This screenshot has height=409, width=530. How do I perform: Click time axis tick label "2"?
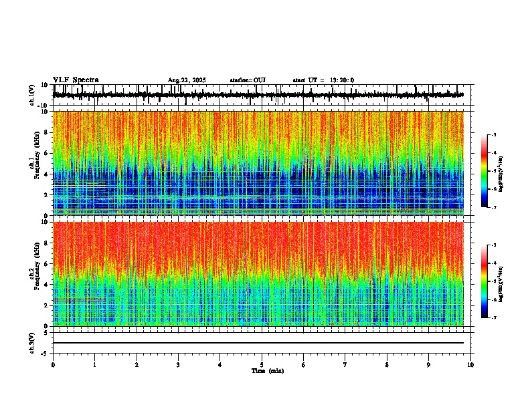click(x=137, y=365)
